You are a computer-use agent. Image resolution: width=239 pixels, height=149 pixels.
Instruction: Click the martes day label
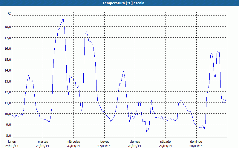43,142
